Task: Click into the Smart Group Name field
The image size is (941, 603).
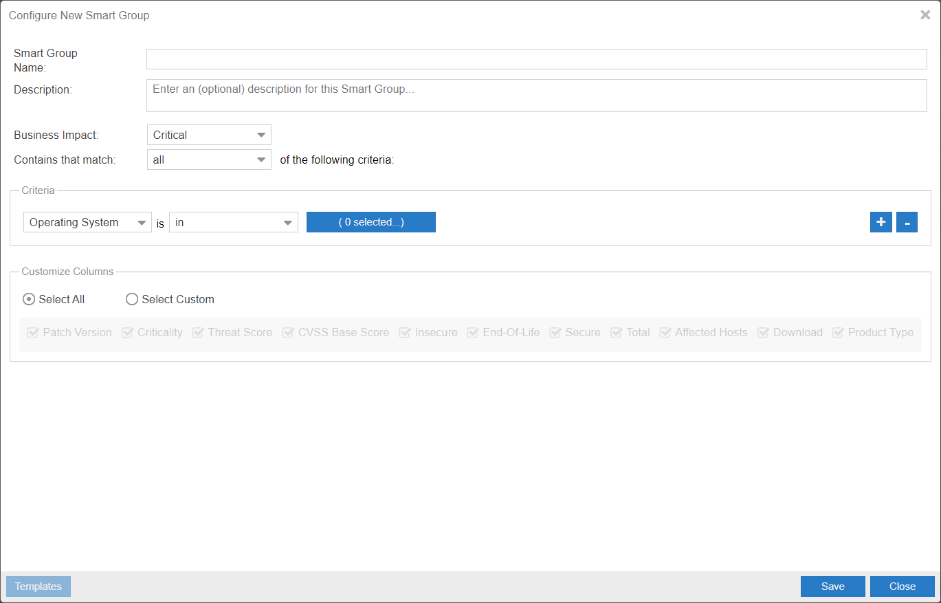Action: click(536, 59)
